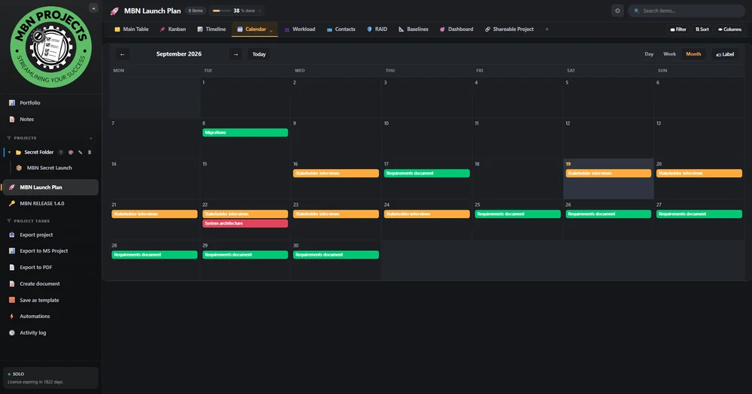752x394 pixels.
Task: Select MBN Launch Plan in the sidebar
Action: pyautogui.click(x=50, y=187)
